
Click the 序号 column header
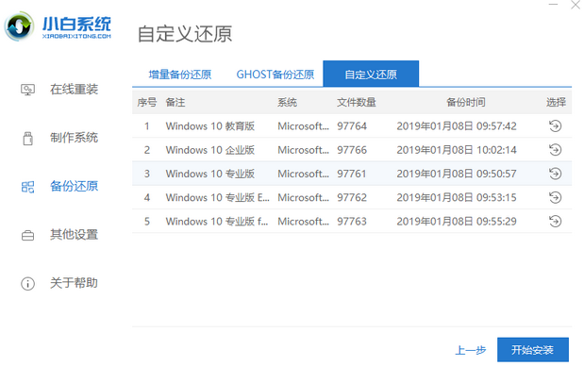(x=147, y=102)
